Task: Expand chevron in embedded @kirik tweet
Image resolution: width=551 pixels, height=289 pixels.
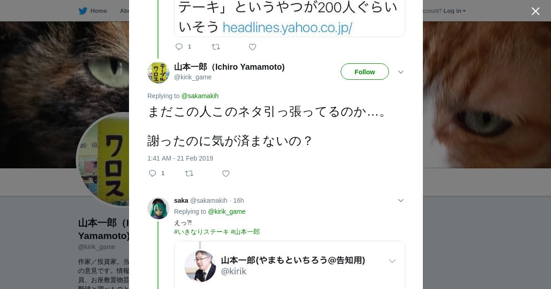Action: click(392, 261)
